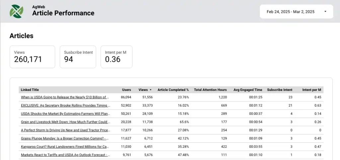Open the Kangaroo Court landowners article
Screen dimensions: 340x160
[x=65, y=147]
